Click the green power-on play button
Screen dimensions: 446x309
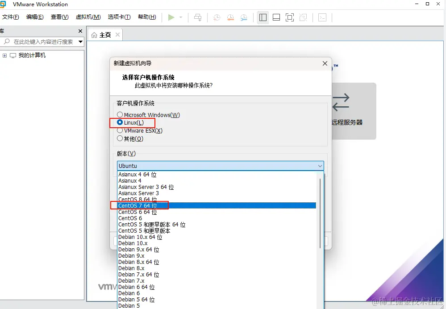[171, 17]
